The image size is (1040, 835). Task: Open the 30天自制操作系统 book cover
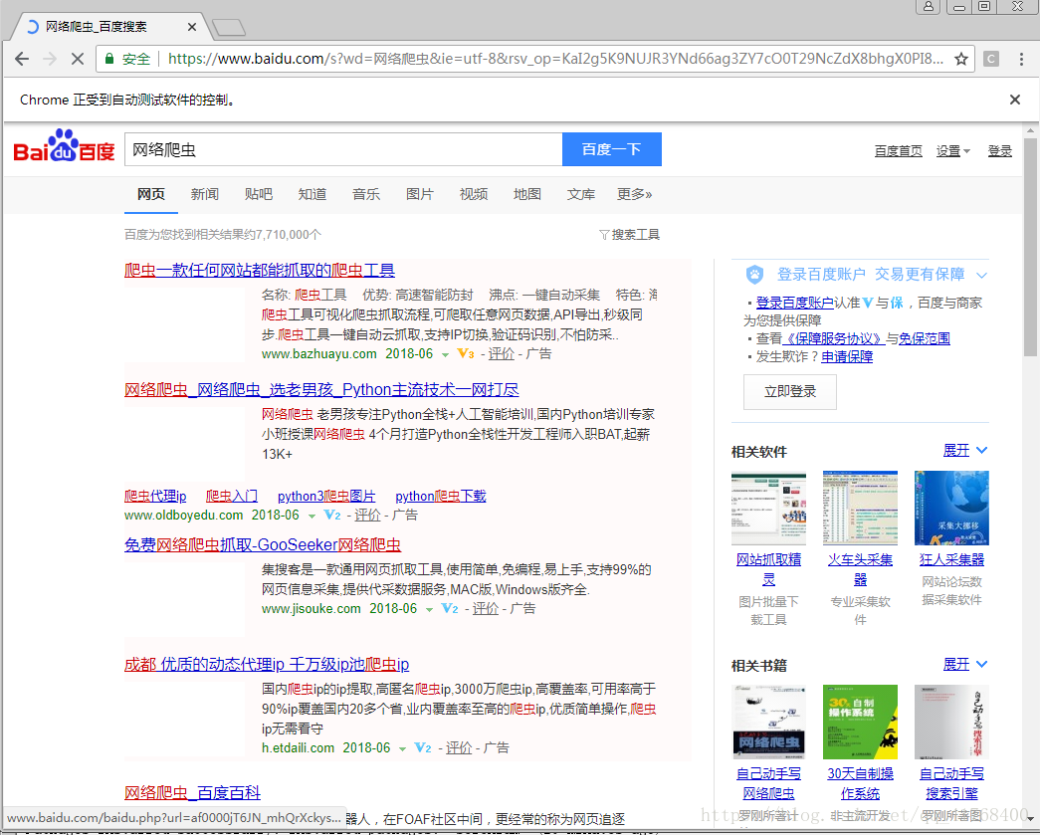860,722
